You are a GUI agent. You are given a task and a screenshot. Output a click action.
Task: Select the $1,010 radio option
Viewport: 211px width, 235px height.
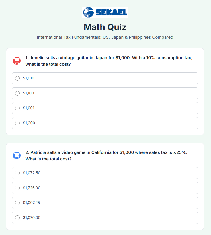pos(17,78)
